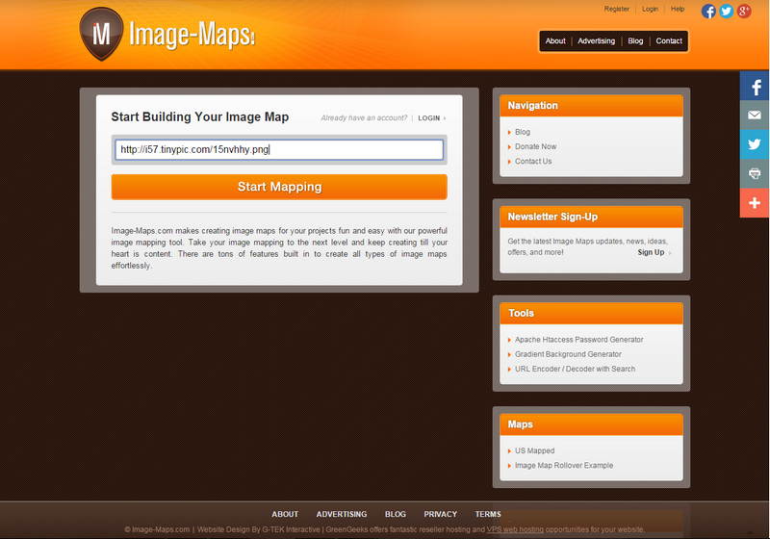Open Gradient Background Generator

(x=568, y=354)
